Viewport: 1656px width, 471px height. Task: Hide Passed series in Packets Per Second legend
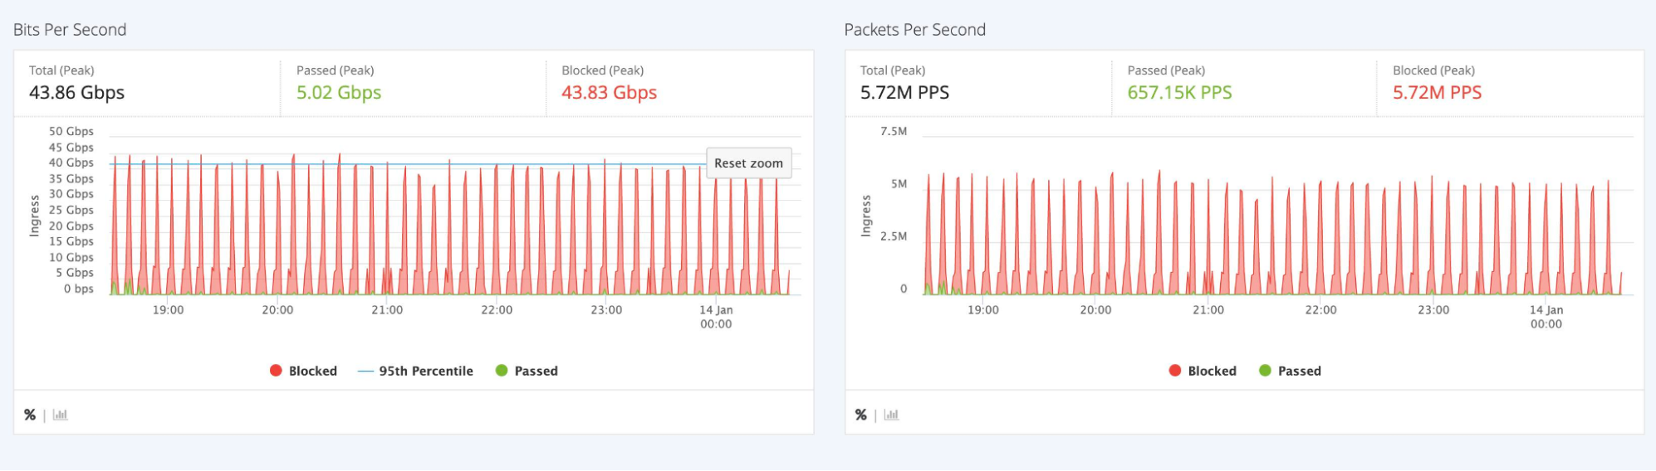1290,371
